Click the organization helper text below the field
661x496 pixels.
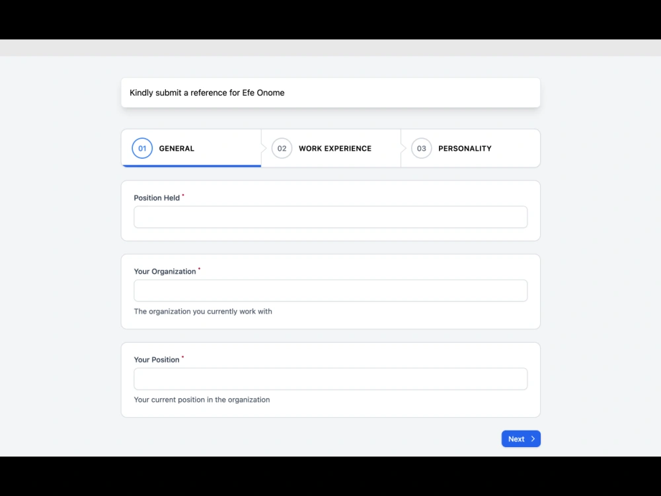[203, 311]
